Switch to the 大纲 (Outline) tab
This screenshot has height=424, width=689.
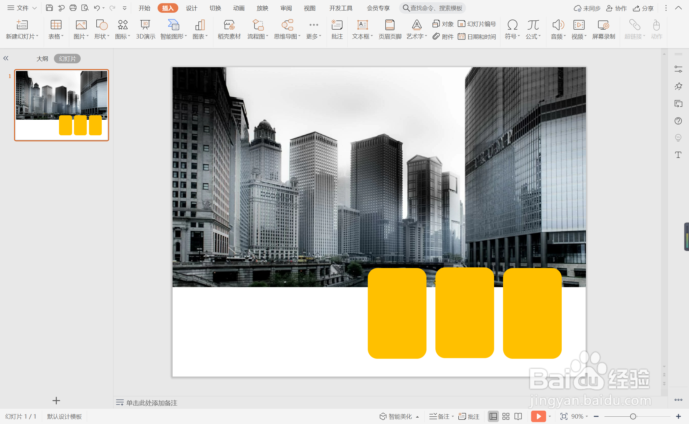pyautogui.click(x=42, y=59)
